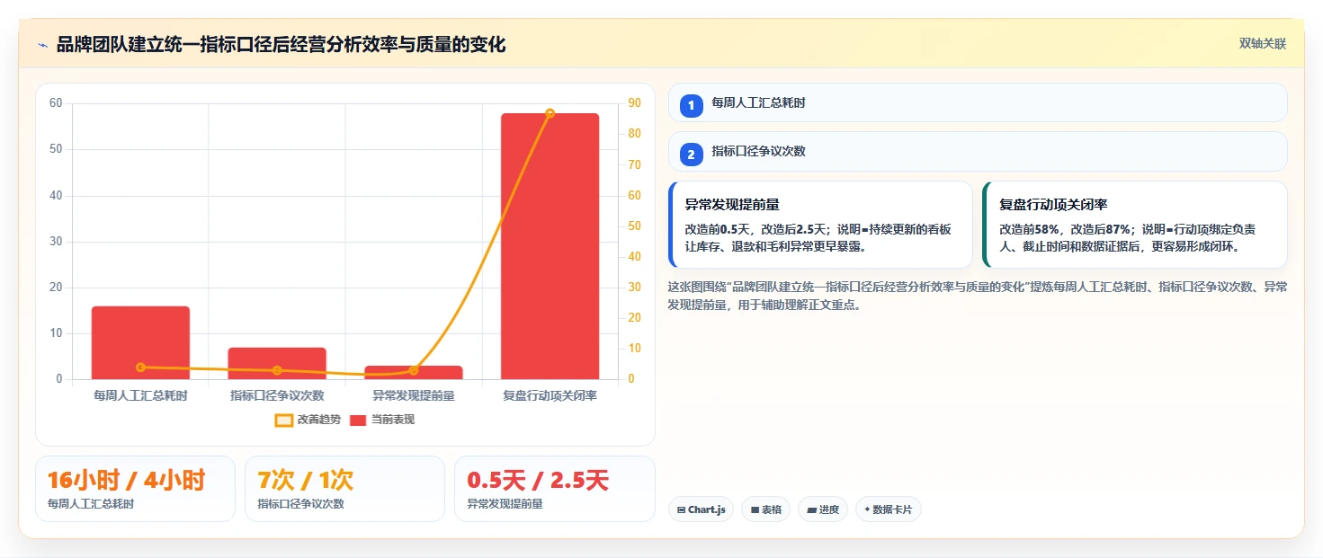Click the red bar for 指标口径争议次数

click(277, 363)
